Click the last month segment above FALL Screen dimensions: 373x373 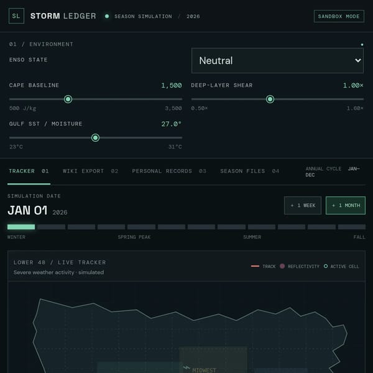point(352,227)
